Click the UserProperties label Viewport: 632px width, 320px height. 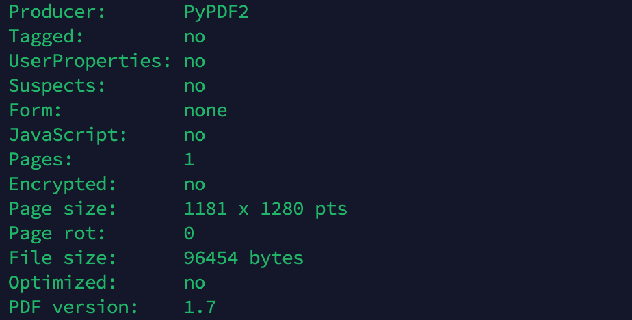point(90,62)
